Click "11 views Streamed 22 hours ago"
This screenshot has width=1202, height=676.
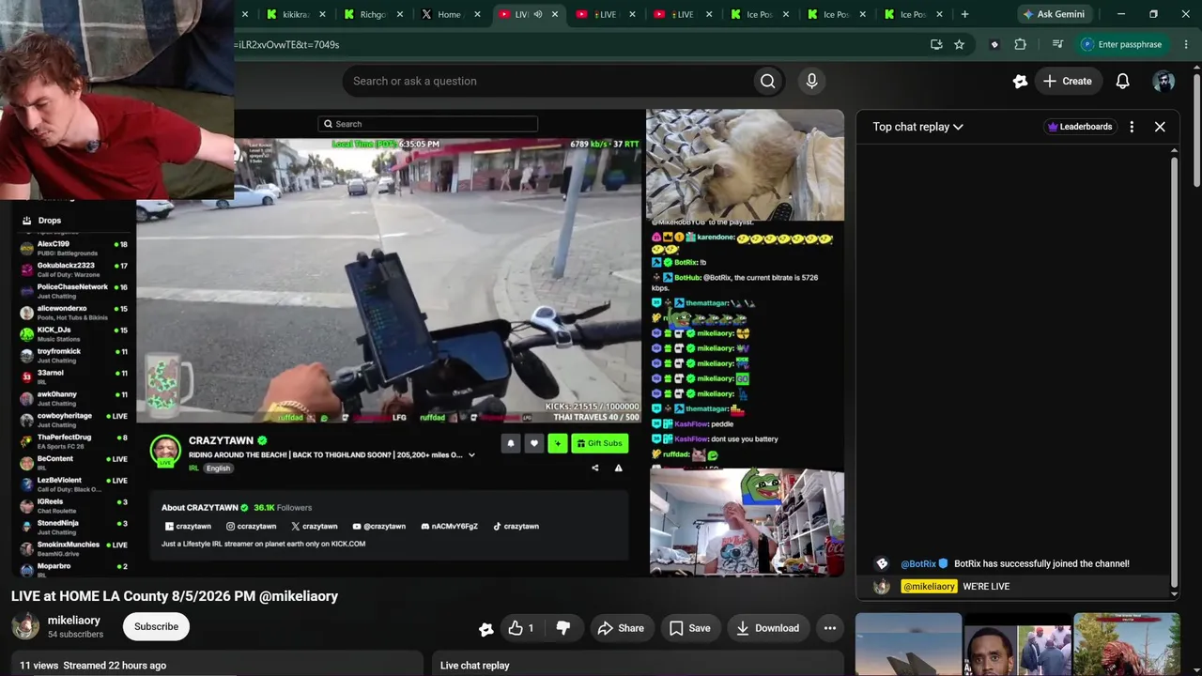93,666
